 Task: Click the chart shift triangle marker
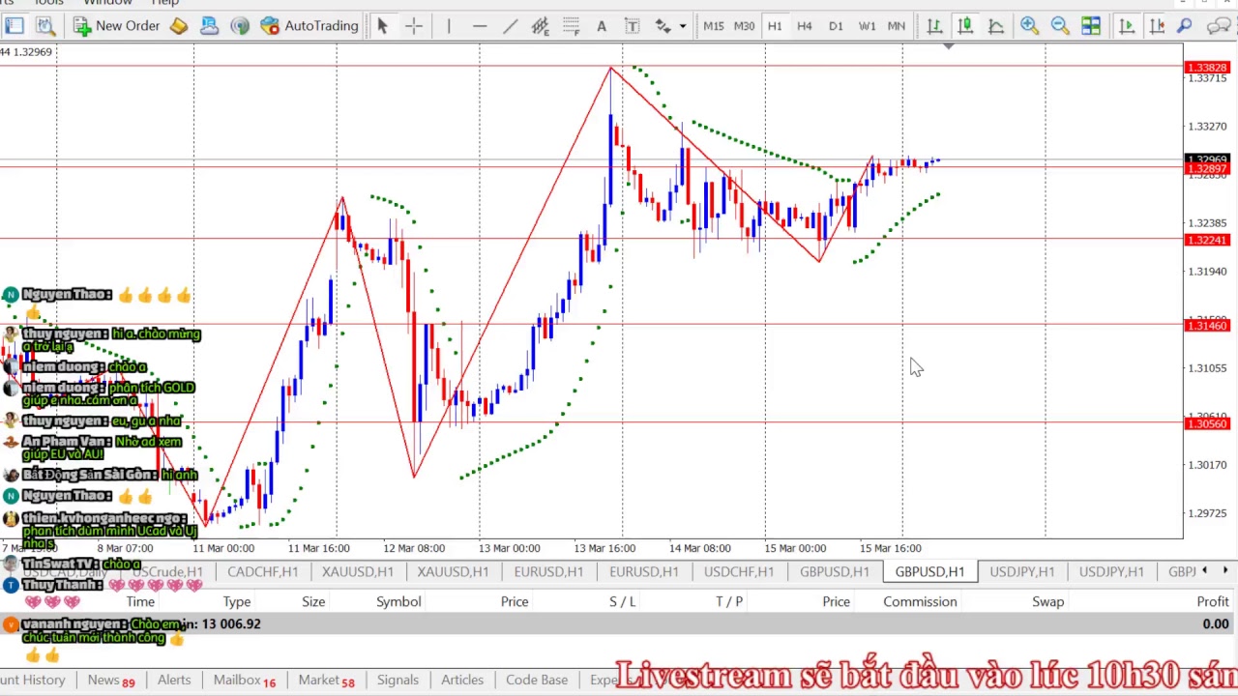[x=948, y=45]
